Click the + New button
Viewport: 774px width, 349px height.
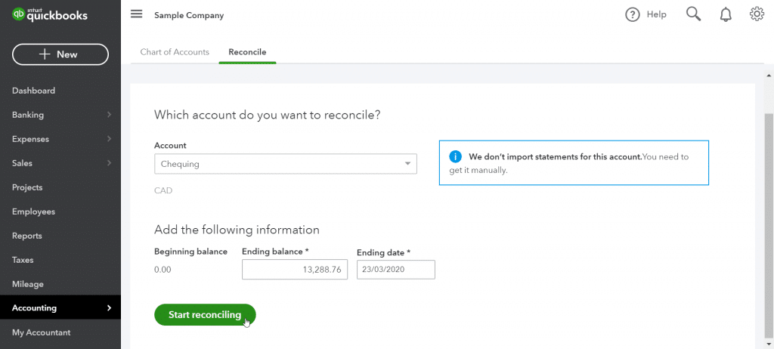click(60, 54)
